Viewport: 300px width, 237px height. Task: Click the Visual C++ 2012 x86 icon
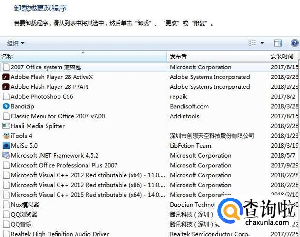point(6,185)
